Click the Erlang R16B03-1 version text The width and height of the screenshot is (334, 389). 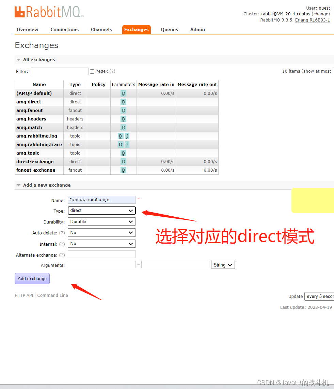[x=313, y=20]
